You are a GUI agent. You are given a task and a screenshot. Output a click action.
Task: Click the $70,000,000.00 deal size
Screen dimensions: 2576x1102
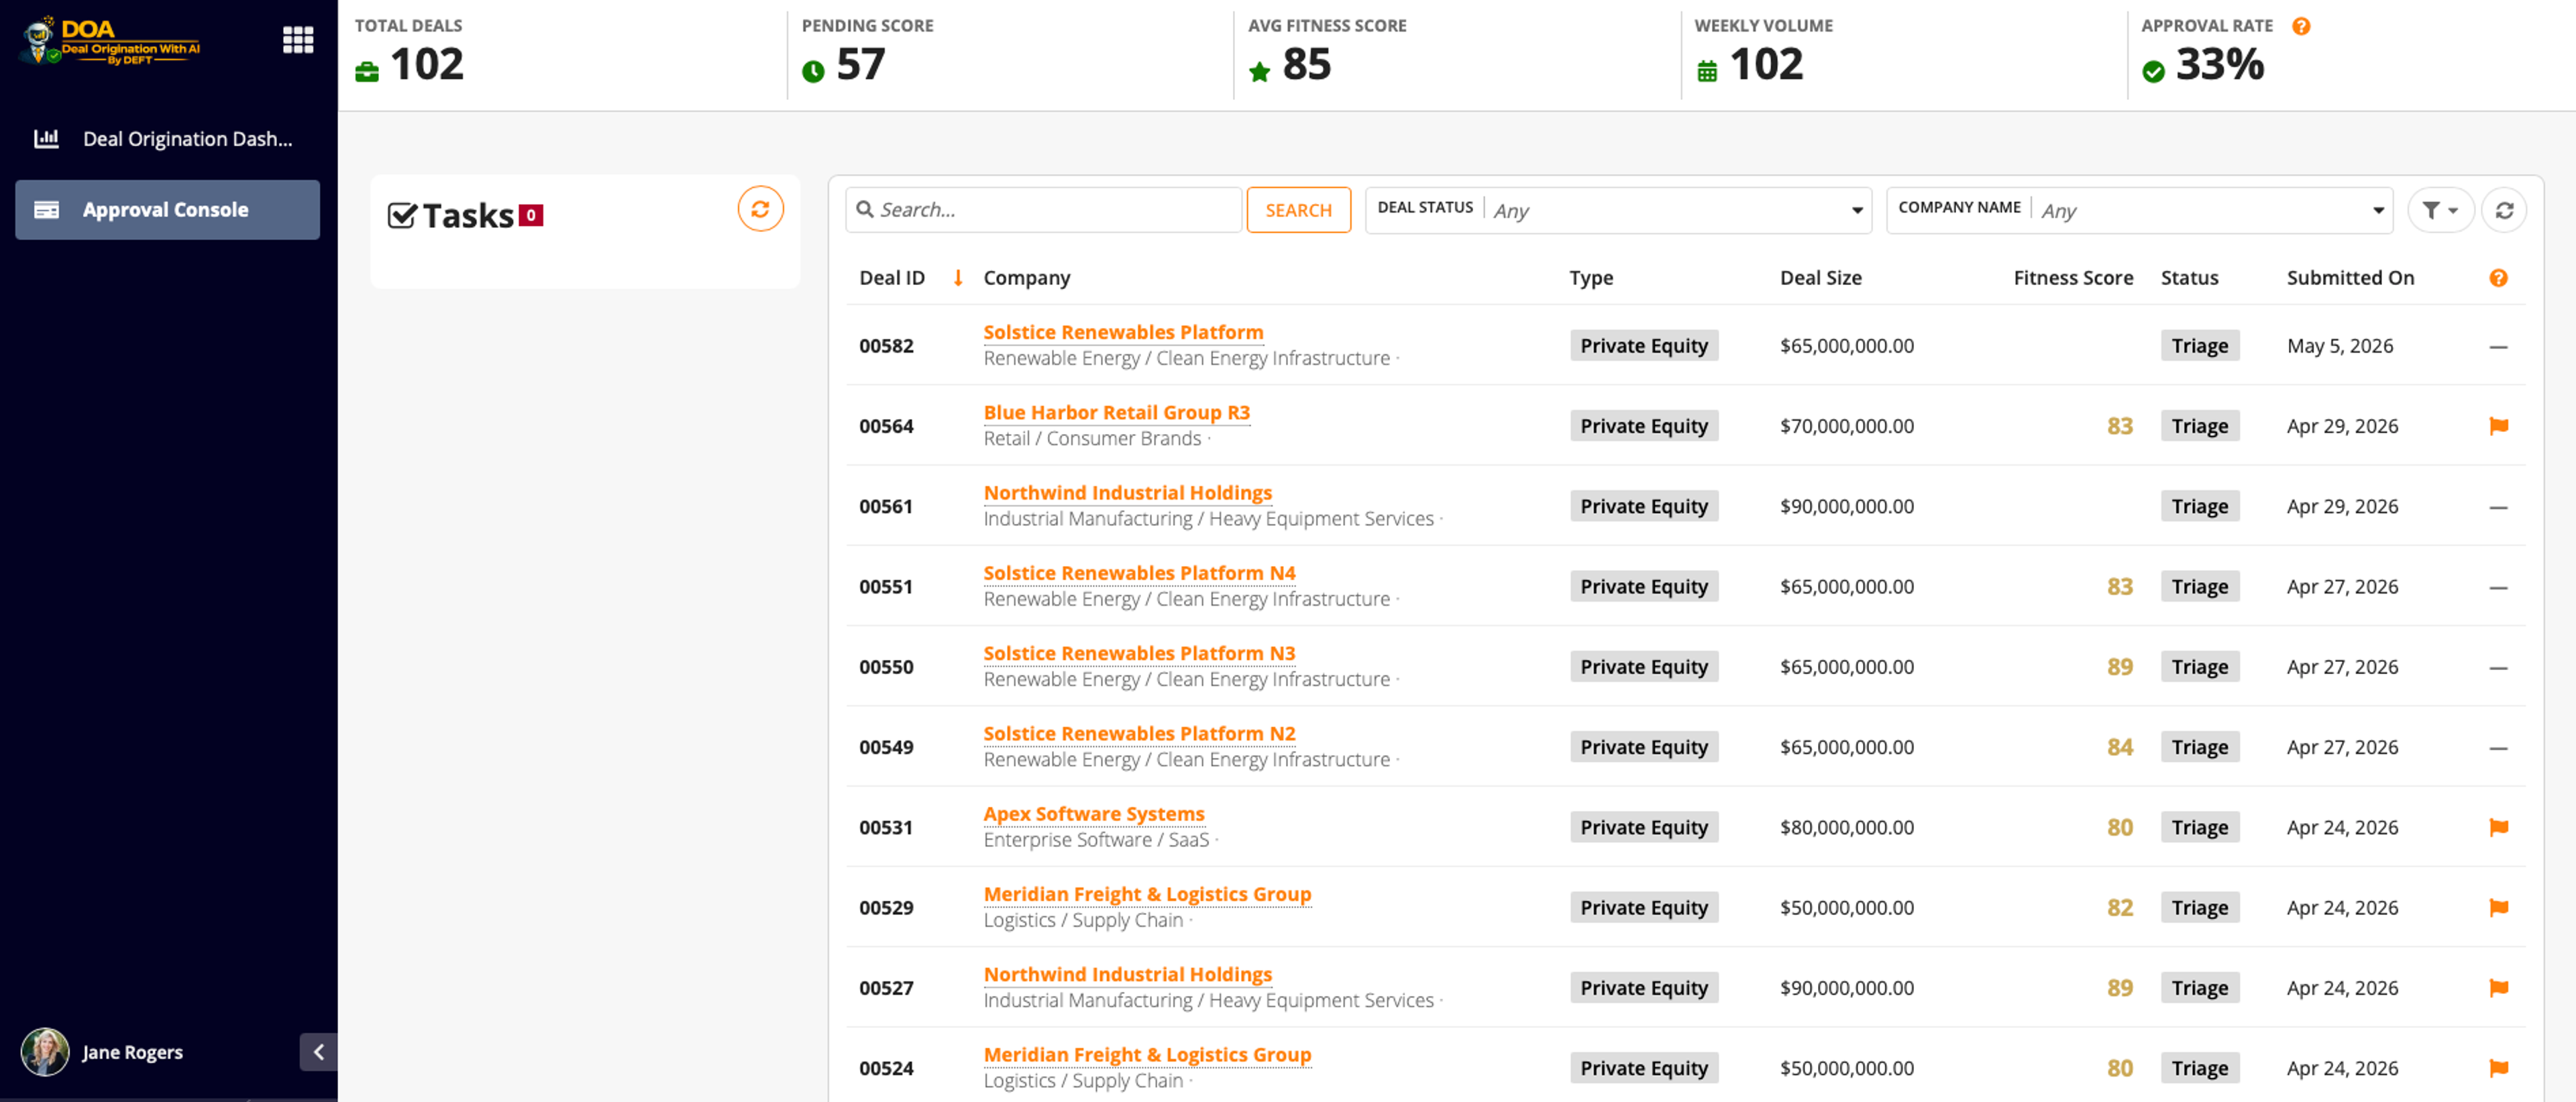(x=1846, y=426)
